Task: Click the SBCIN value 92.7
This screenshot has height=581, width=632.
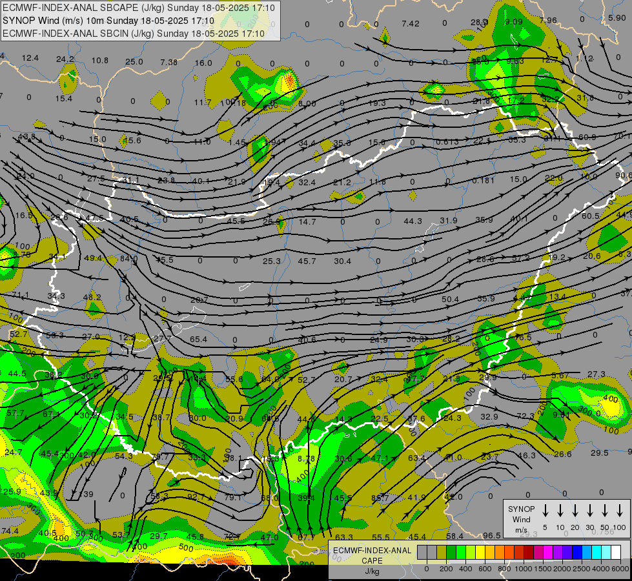Action: (x=196, y=496)
